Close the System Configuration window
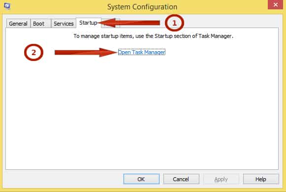Viewport: 286px width, 192px height. click(x=276, y=4)
